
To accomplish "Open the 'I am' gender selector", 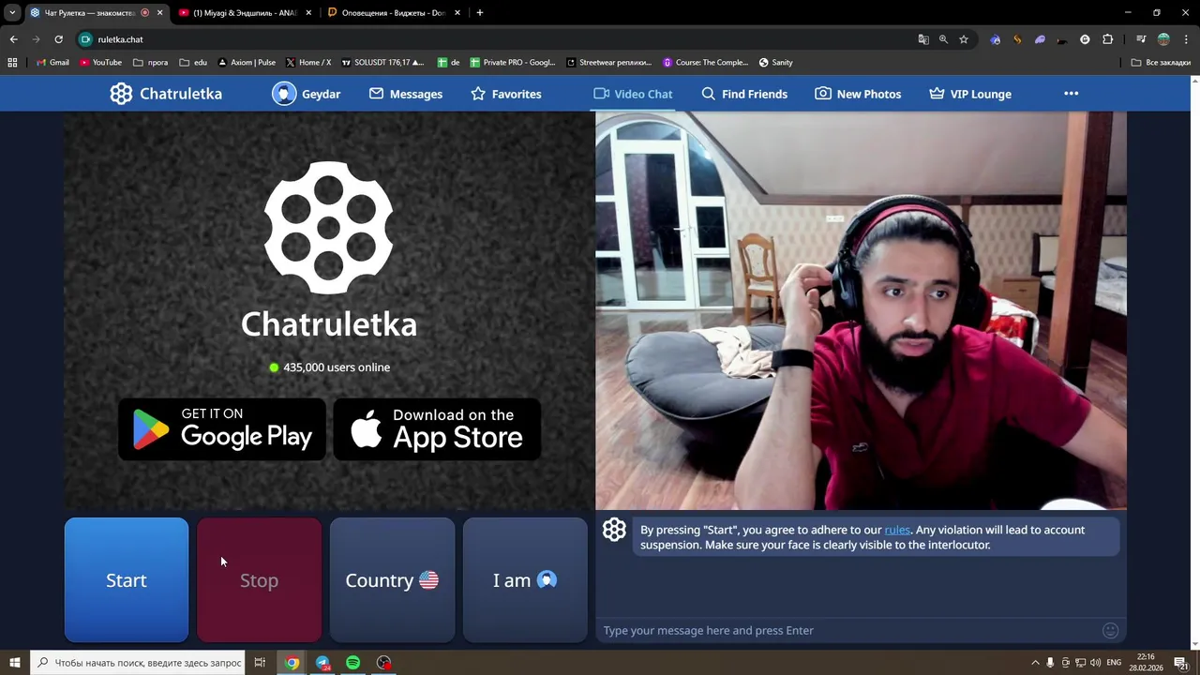I will pos(525,580).
